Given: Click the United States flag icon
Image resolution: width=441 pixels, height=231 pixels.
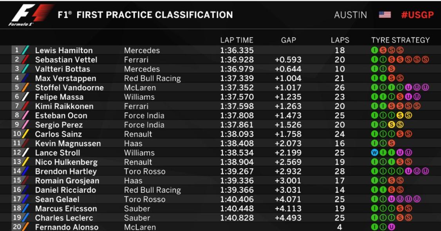Looking at the screenshot, I should tap(385, 15).
